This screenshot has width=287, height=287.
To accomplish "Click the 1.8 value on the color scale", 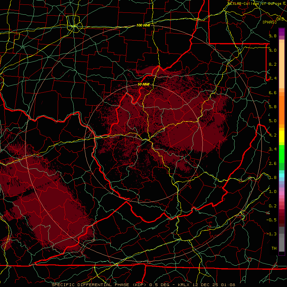I will coord(273,178).
